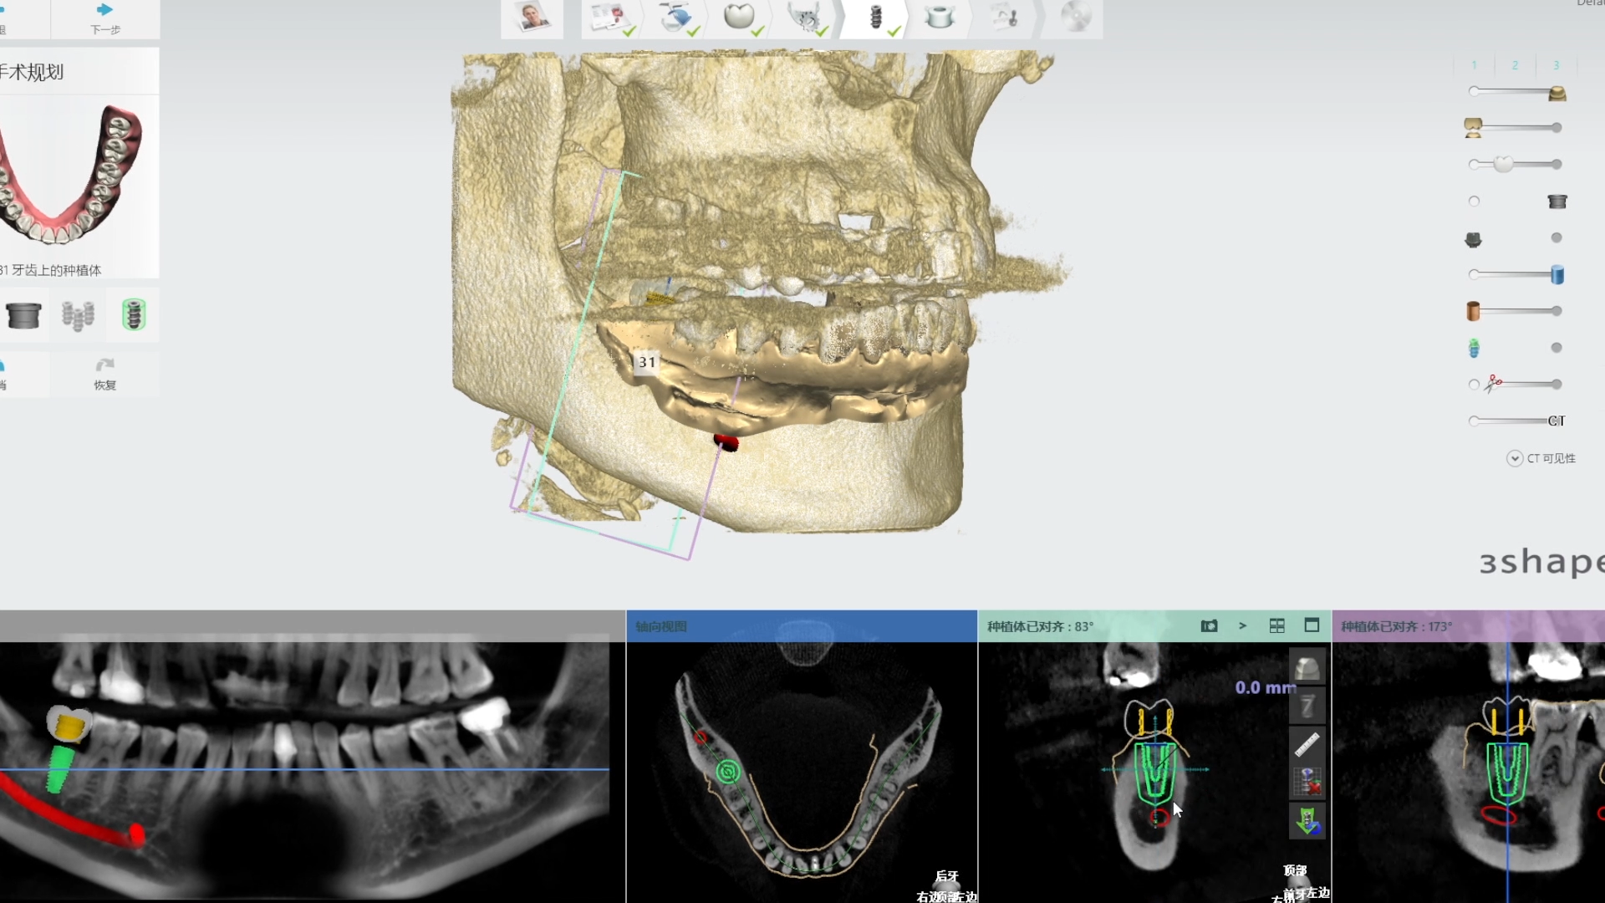Take a snapshot with the camera icon
Screen dimensions: 1605x903
(1209, 626)
